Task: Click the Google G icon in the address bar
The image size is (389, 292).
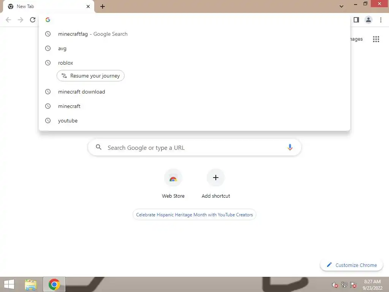Action: pos(48,20)
